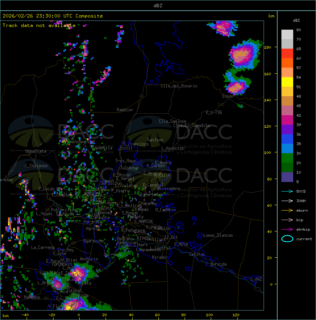Click the Manzano place label

[32, 297]
